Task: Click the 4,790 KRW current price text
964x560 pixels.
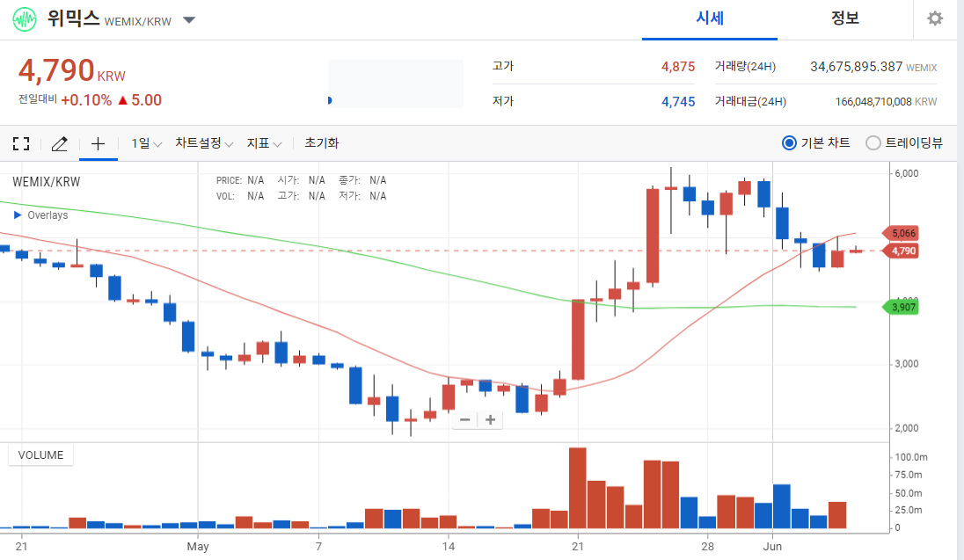Action: tap(71, 70)
